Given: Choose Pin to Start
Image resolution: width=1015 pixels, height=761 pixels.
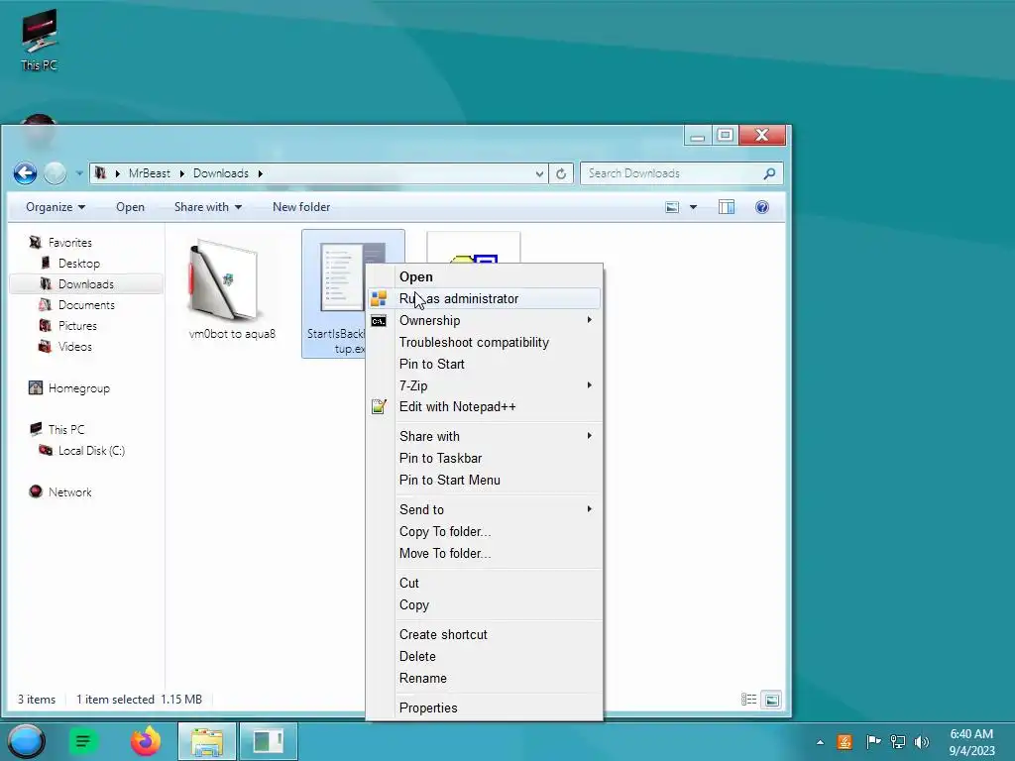Looking at the screenshot, I should pyautogui.click(x=484, y=364).
